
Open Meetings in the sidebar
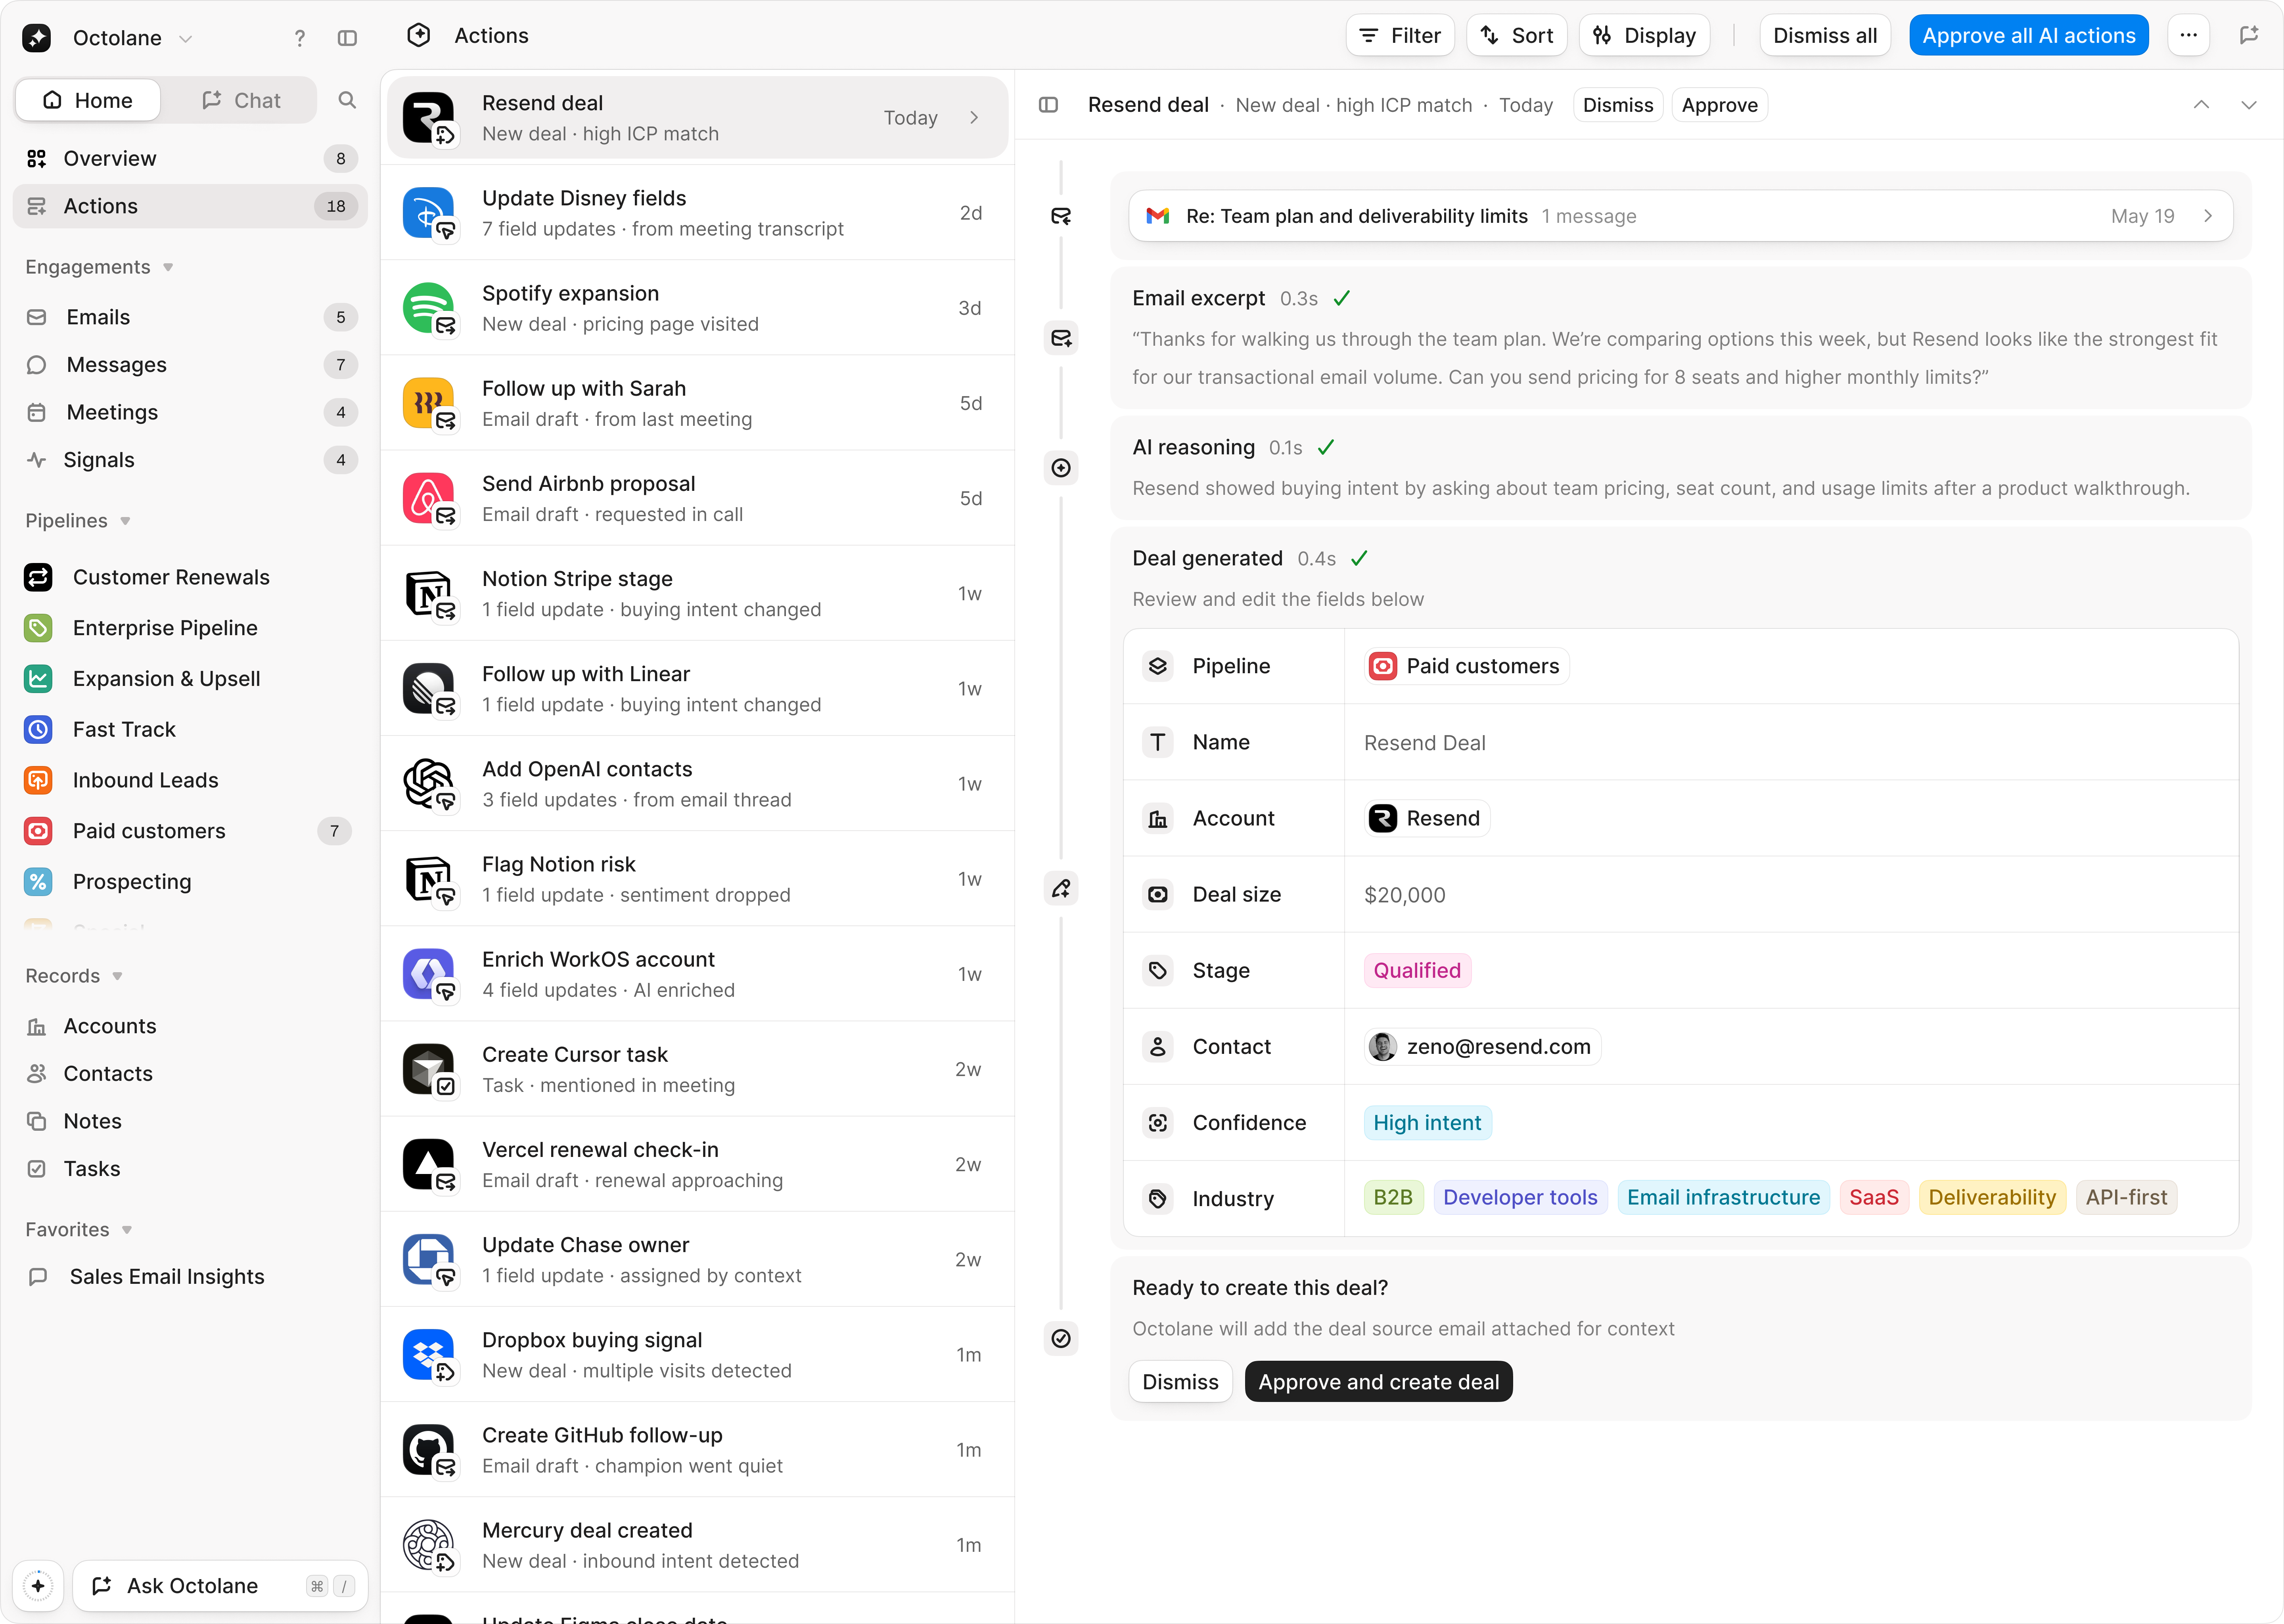(190, 412)
